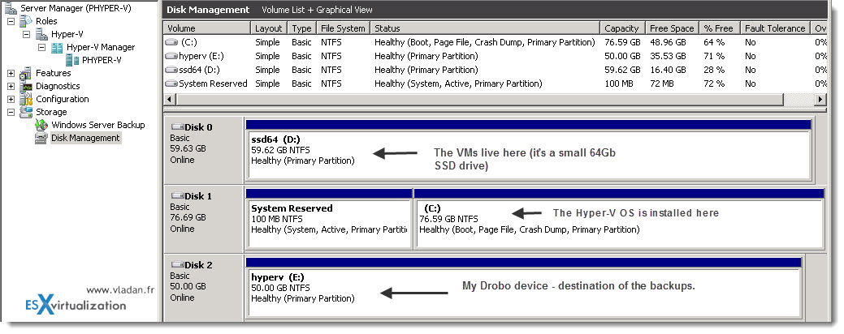Viewport: 844px width, 334px height.
Task: Click the Hyper-V Manager icon
Action: [57, 47]
